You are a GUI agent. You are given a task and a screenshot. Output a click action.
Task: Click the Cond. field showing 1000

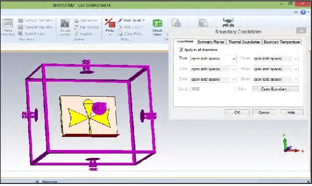click(x=213, y=89)
